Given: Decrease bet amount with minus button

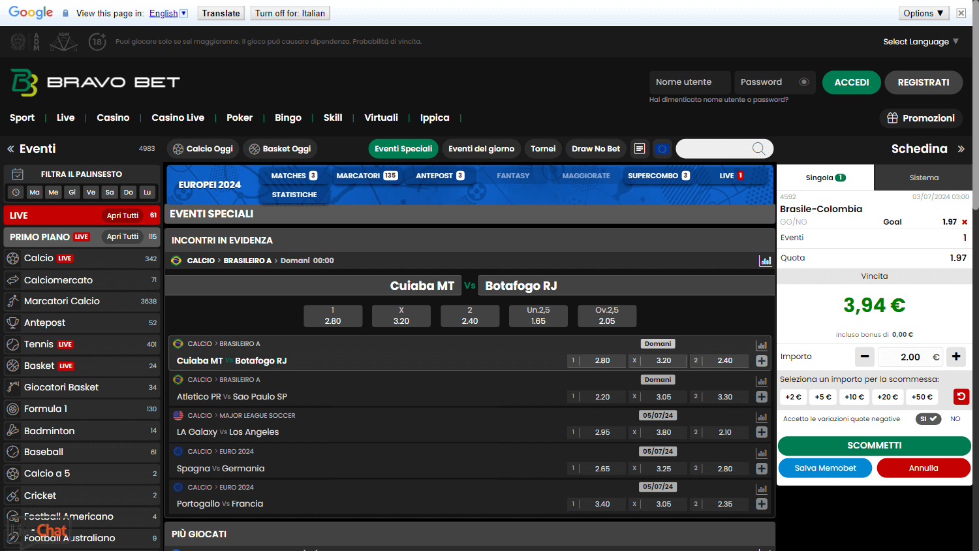Looking at the screenshot, I should coord(865,356).
